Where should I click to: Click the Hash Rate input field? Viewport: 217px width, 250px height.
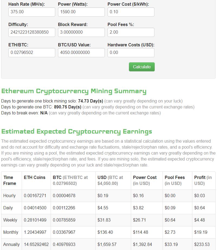pyautogui.click(x=32, y=12)
